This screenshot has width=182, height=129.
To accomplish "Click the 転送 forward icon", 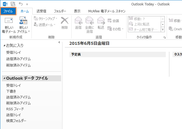I will coord(101,20).
